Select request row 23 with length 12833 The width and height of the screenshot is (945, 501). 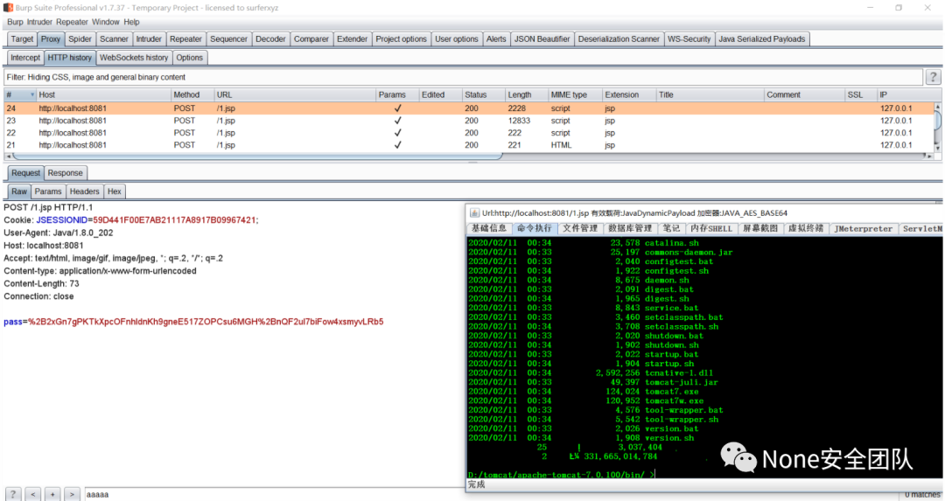(469, 121)
